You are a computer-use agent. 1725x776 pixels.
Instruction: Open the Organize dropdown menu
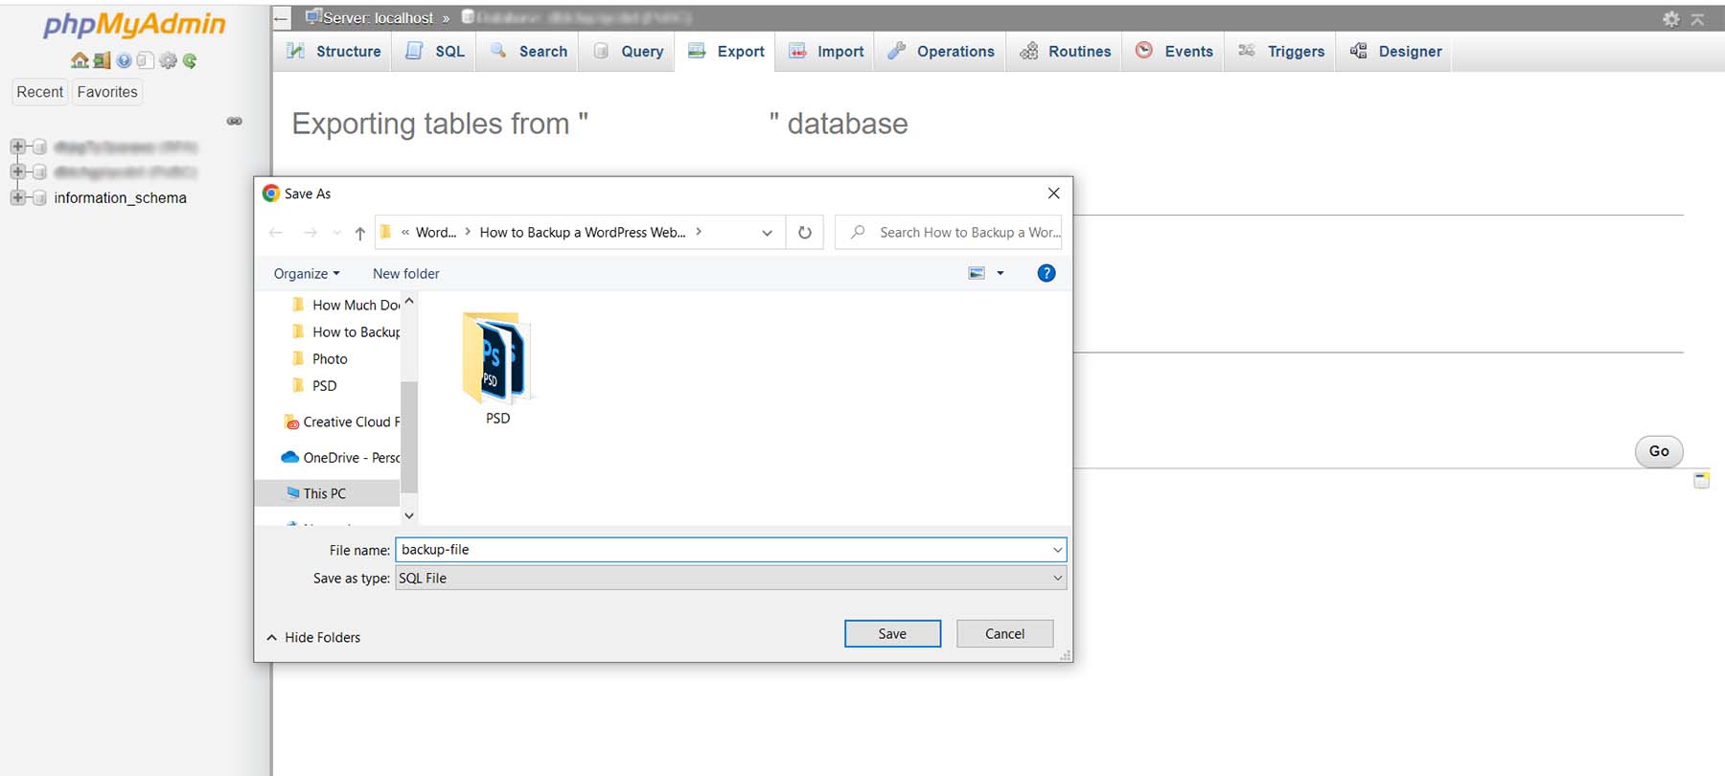(x=307, y=274)
